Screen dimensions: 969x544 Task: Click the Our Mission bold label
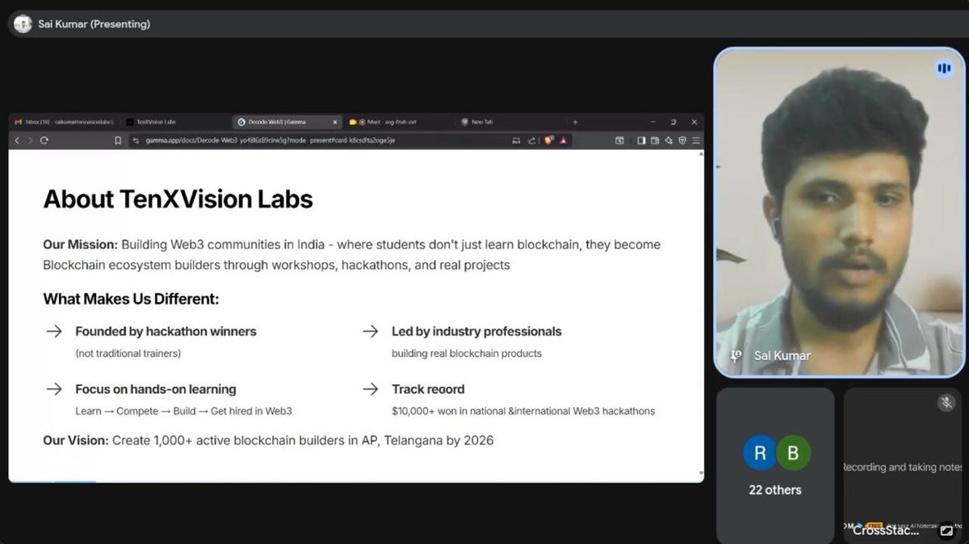pos(80,245)
